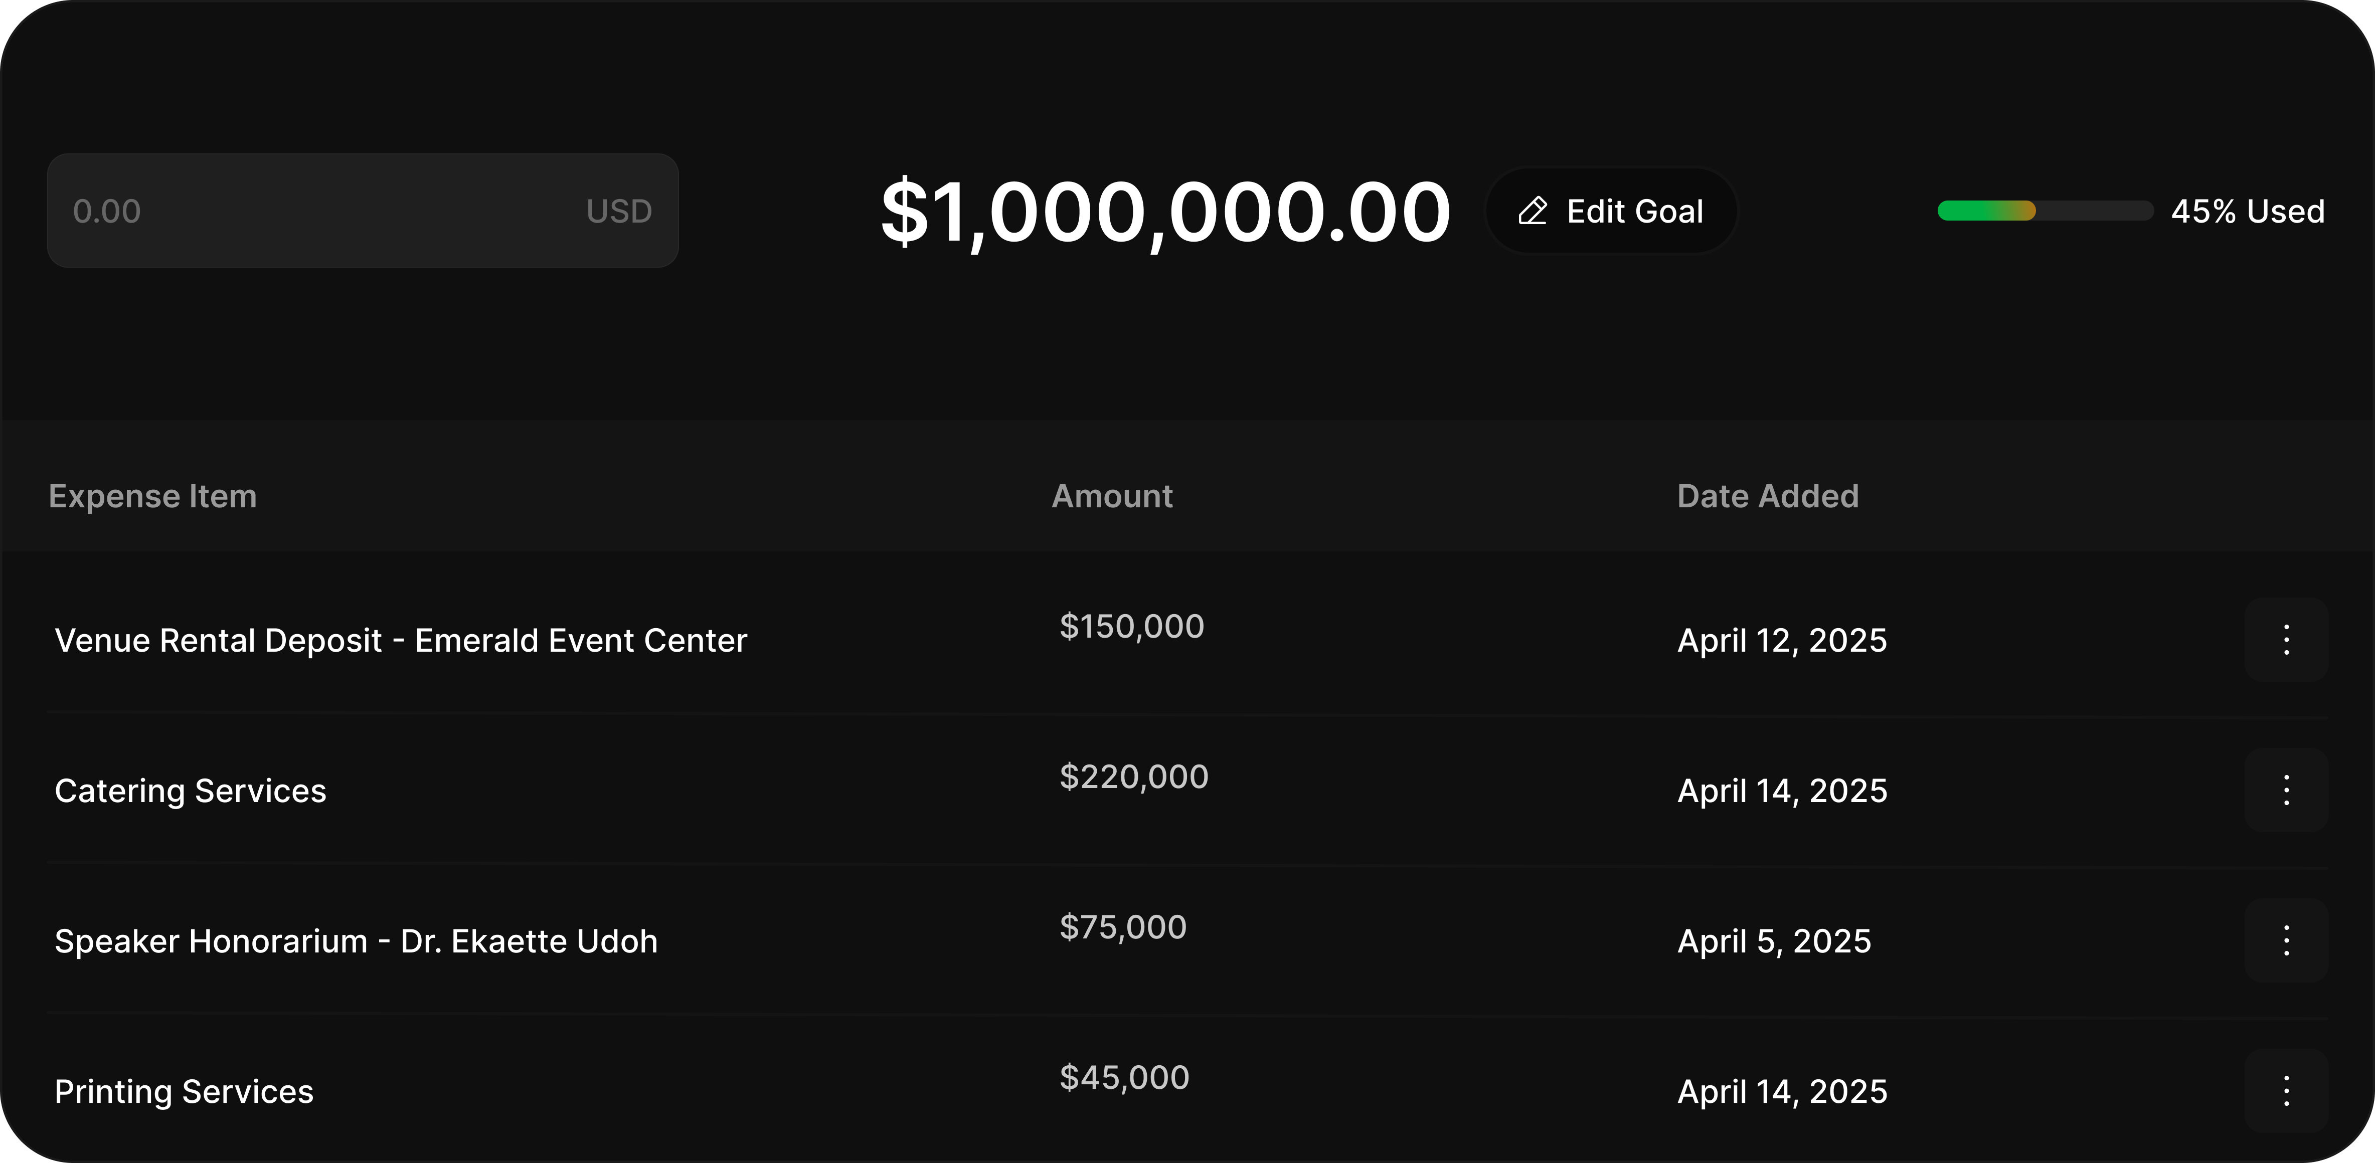Click the USD currency label in the input

coord(619,211)
